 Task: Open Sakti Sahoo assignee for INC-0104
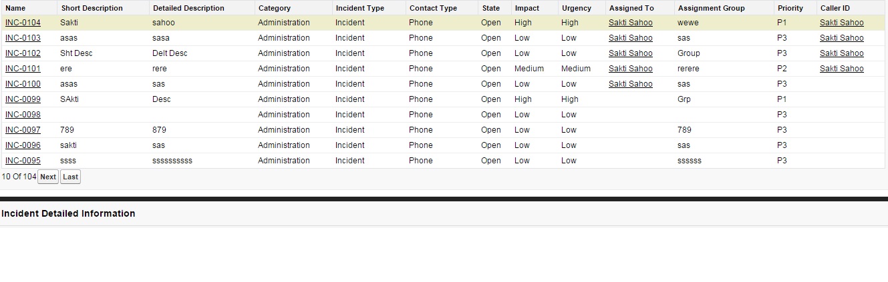[x=630, y=23]
